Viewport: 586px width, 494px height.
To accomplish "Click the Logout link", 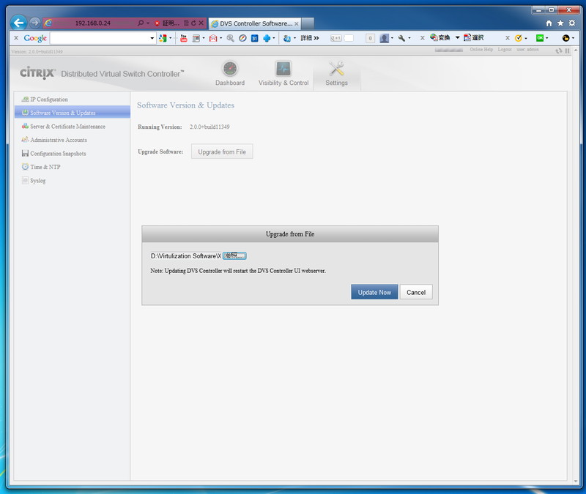I will coord(505,50).
